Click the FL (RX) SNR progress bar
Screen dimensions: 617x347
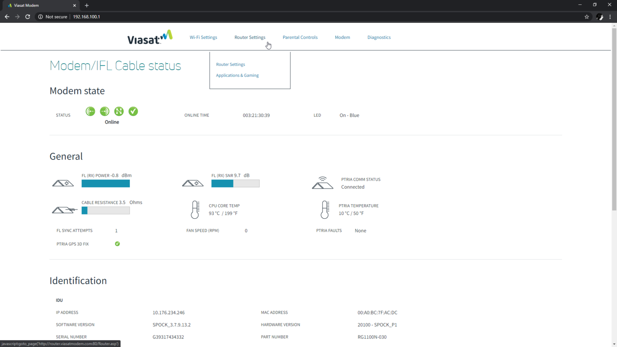[x=235, y=183]
